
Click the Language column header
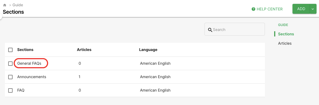pyautogui.click(x=148, y=50)
